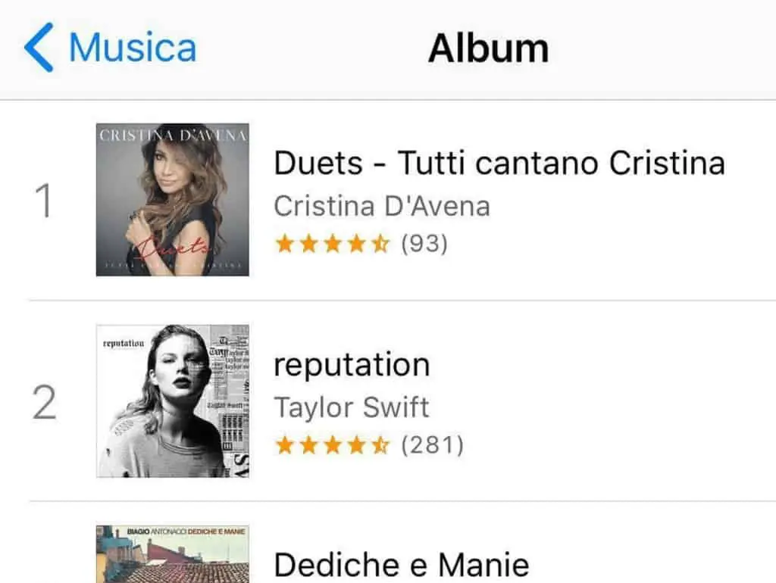Screen dimensions: 776x583
Task: Click the (281) review count
Action: coord(432,445)
